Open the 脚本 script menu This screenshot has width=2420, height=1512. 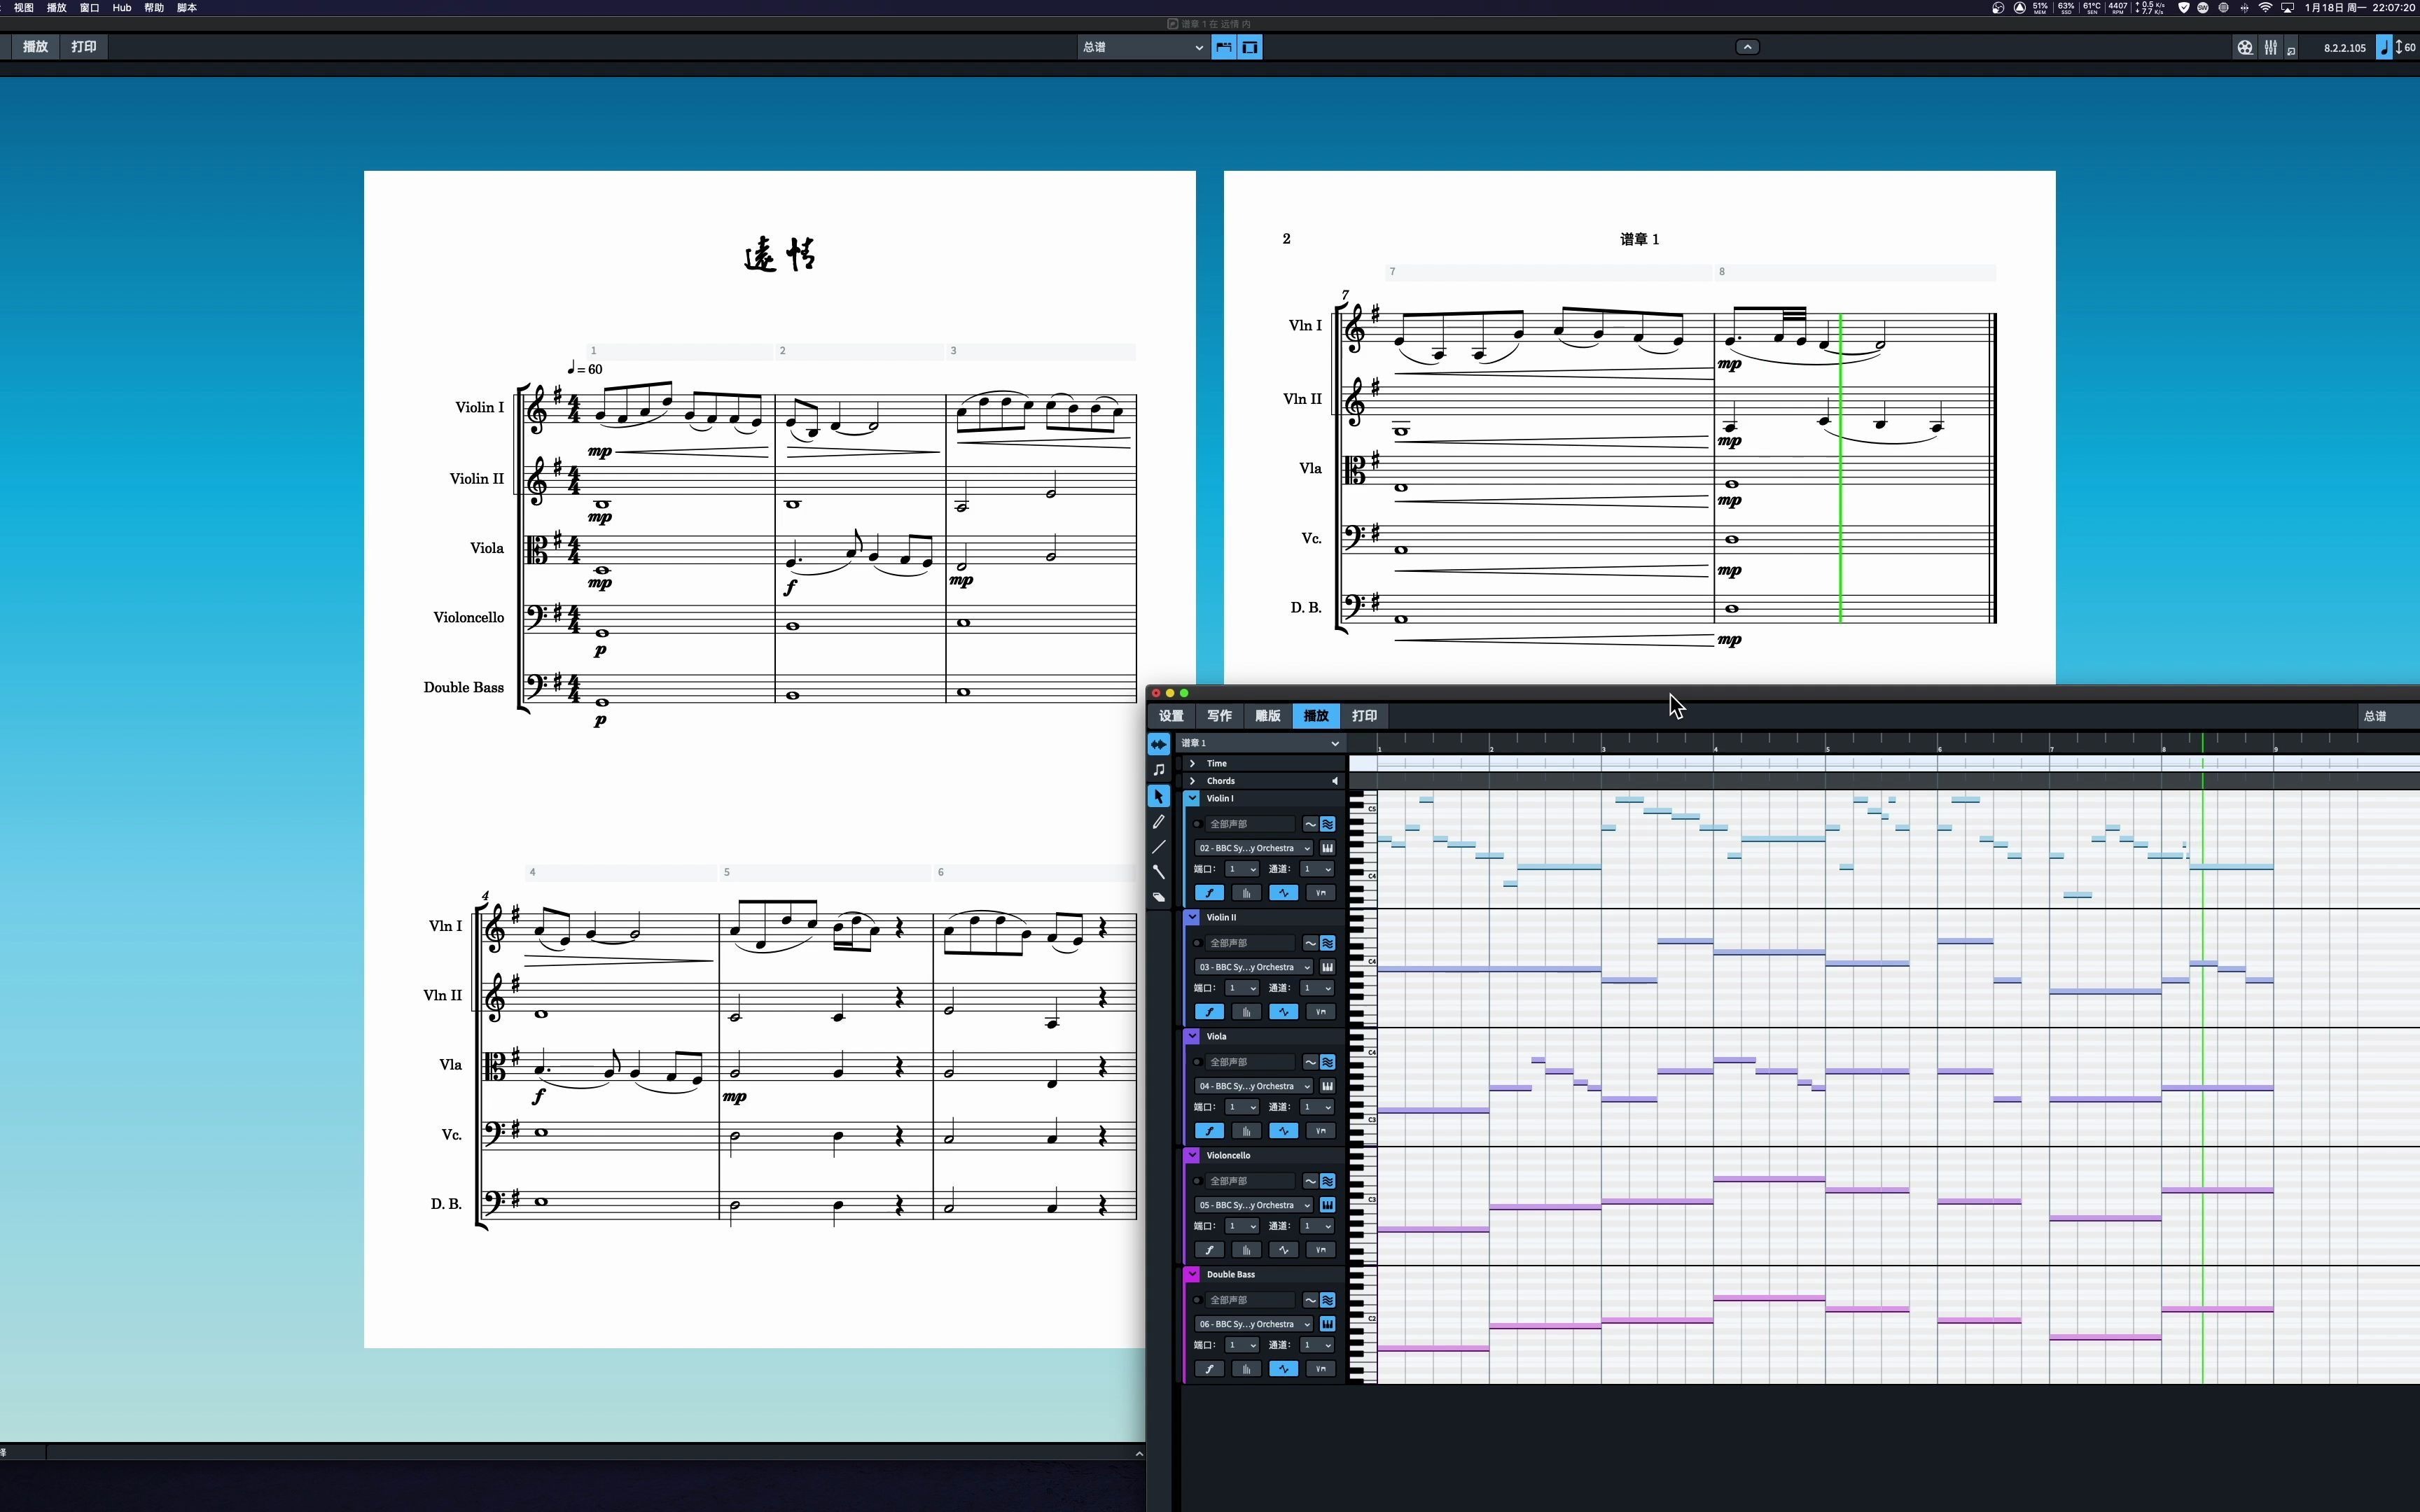[186, 7]
